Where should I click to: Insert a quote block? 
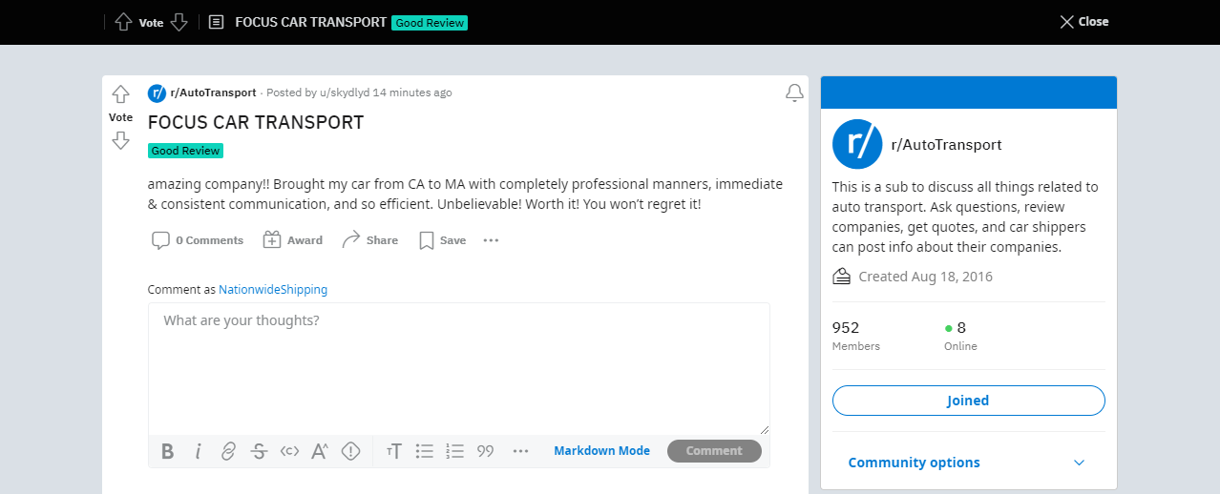(x=485, y=451)
